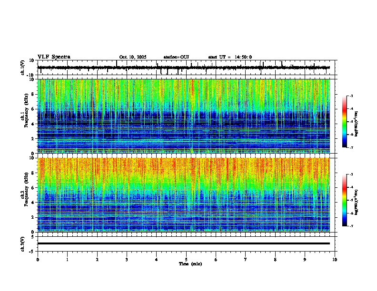The width and height of the screenshot is (377, 291).
Task: Click the "10" tick label on time axis
Action: [335, 260]
